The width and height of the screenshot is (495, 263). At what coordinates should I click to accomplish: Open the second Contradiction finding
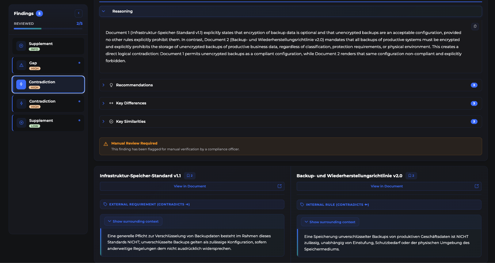(48, 103)
